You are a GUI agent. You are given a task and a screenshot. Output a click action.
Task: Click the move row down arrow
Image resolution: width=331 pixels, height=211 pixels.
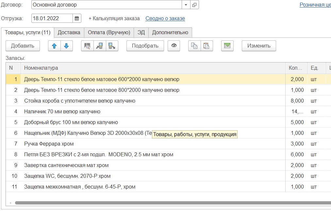tap(66, 46)
